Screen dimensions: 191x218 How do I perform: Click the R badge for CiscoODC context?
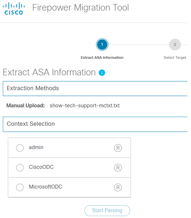[118, 167]
